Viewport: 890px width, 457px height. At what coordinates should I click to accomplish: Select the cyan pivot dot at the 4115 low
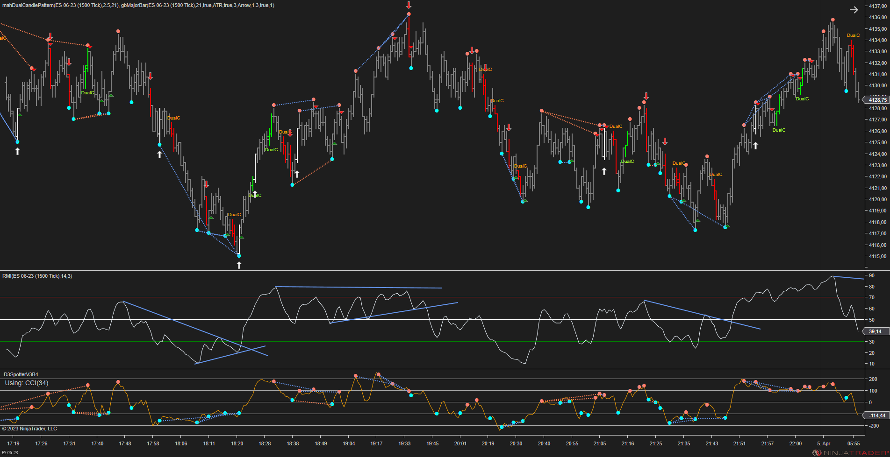(239, 256)
